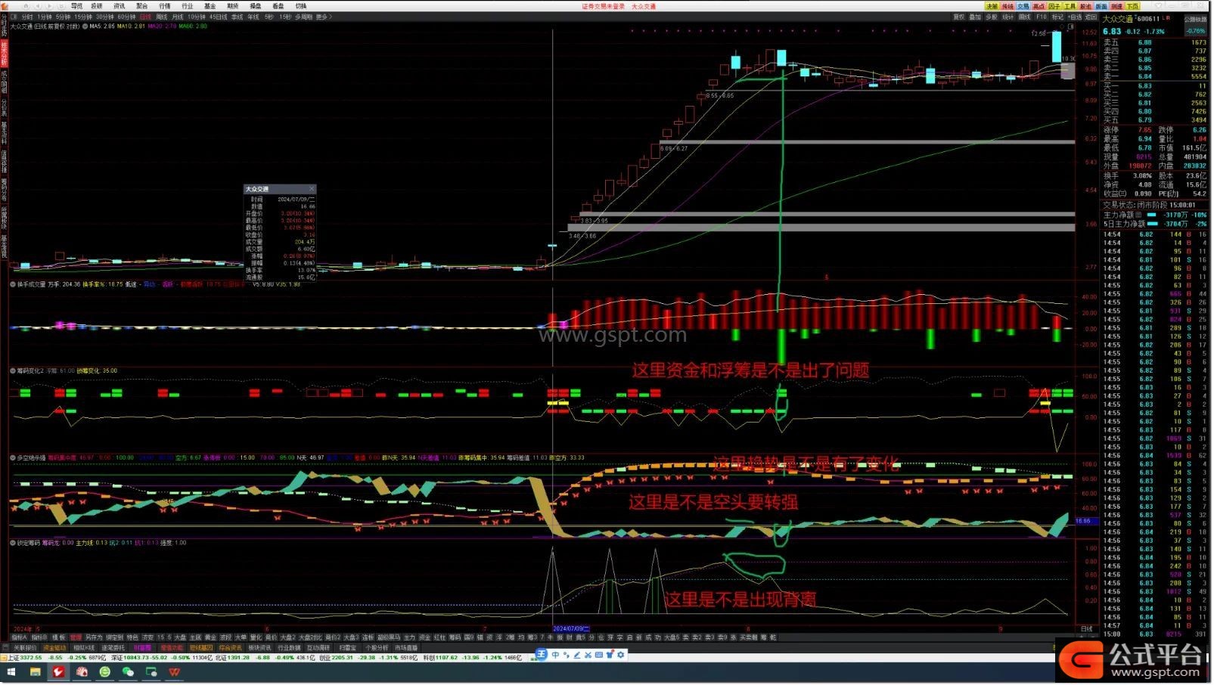Select the 大盘对比 indicator tab

[x=310, y=637]
